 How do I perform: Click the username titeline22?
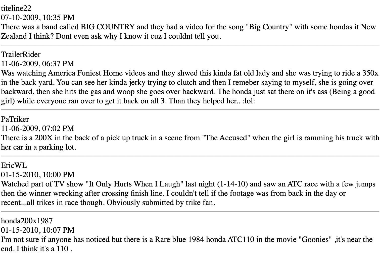click(16, 8)
